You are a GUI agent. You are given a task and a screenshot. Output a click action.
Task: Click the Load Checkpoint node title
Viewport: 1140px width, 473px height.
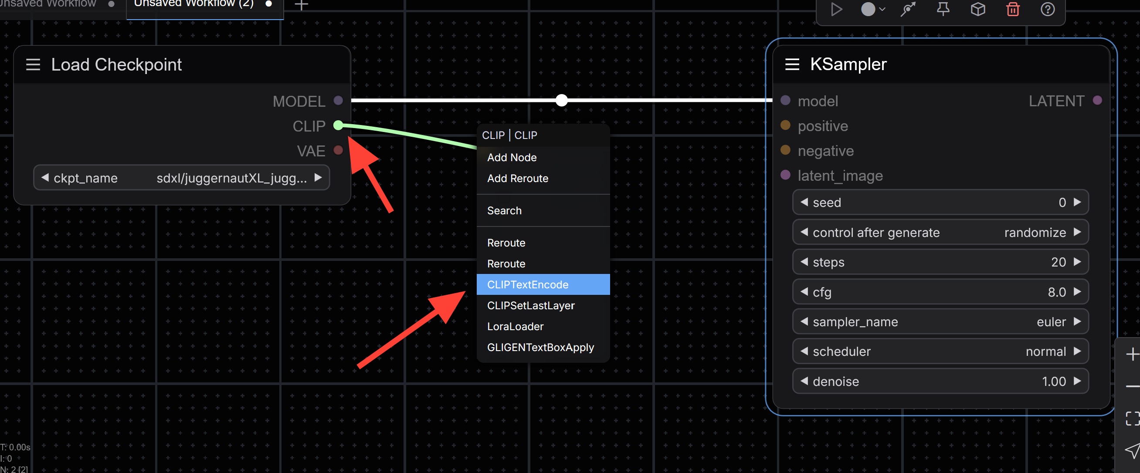116,64
